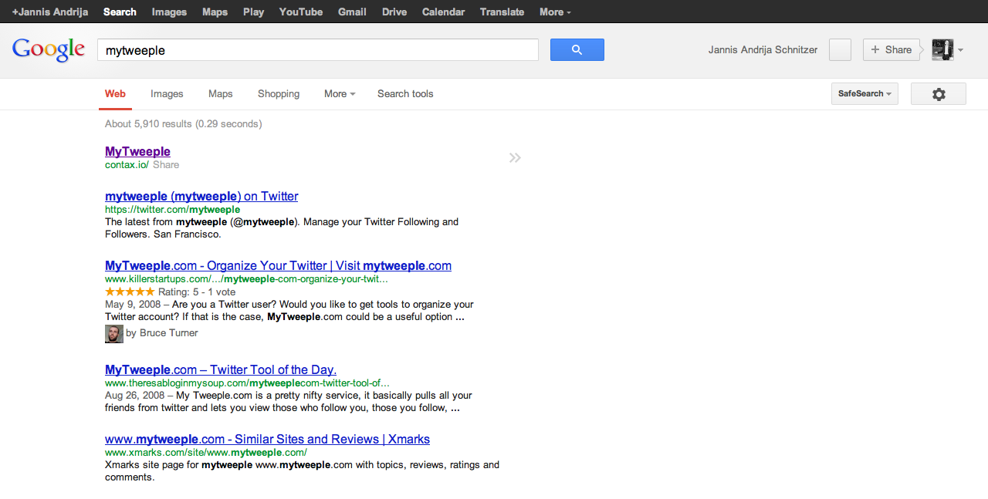The height and width of the screenshot is (499, 988).
Task: Click Jannis Andrija Schnitzer user name
Action: 763,49
